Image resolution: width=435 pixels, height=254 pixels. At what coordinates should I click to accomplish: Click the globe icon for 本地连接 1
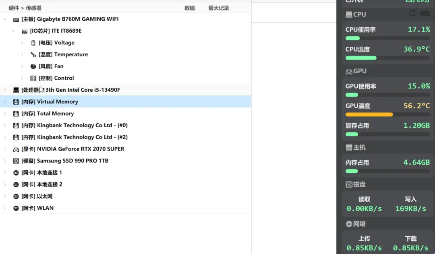tap(16, 173)
